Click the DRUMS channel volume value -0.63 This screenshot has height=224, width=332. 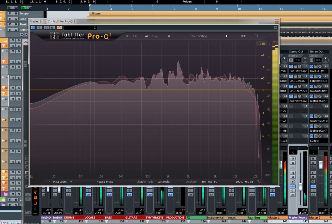pos(78,213)
